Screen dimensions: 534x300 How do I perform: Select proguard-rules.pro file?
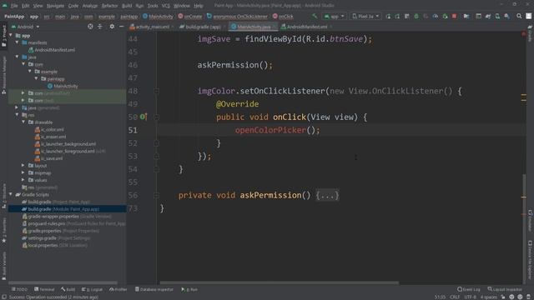[73, 223]
